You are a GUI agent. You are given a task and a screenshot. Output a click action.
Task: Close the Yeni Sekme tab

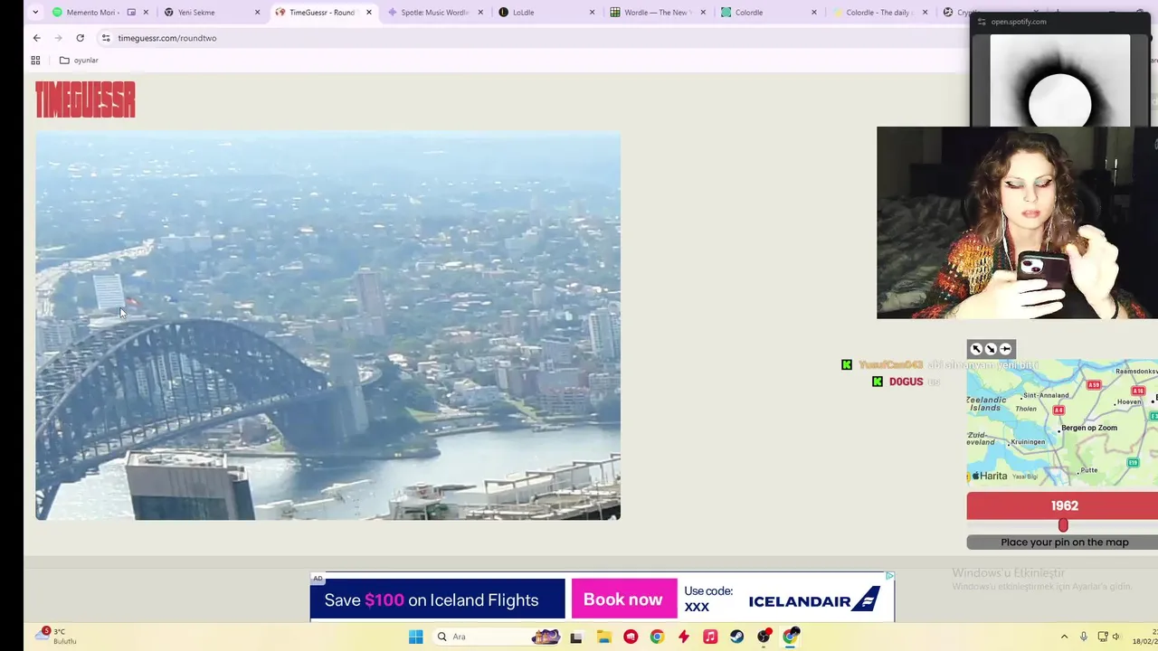tap(257, 13)
